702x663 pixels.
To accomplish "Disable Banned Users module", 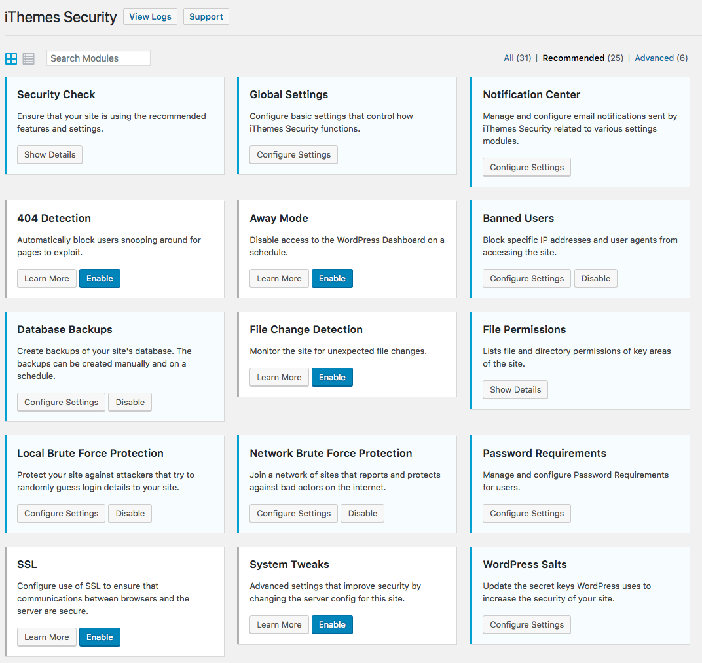I will coord(595,279).
